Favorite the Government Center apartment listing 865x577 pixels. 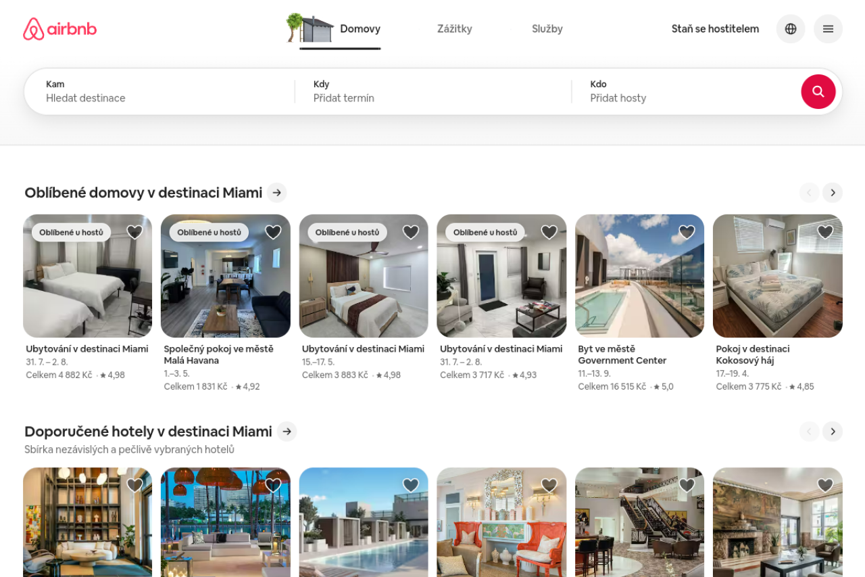click(x=687, y=232)
